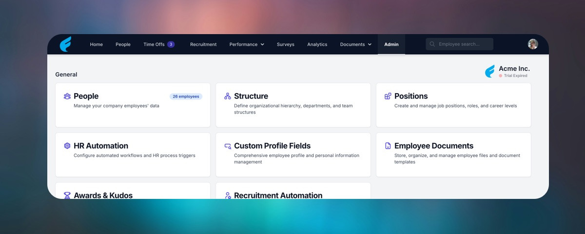Click "Manage your company employees' data" text

click(x=117, y=106)
